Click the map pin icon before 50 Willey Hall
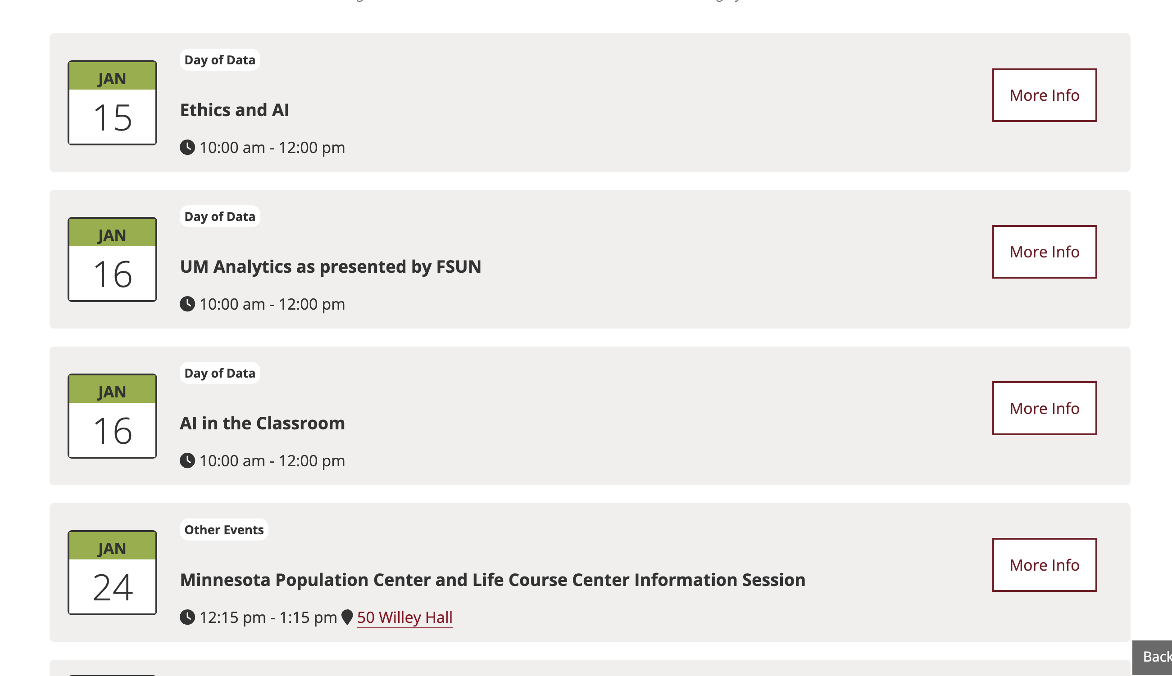This screenshot has width=1172, height=676. tap(347, 617)
